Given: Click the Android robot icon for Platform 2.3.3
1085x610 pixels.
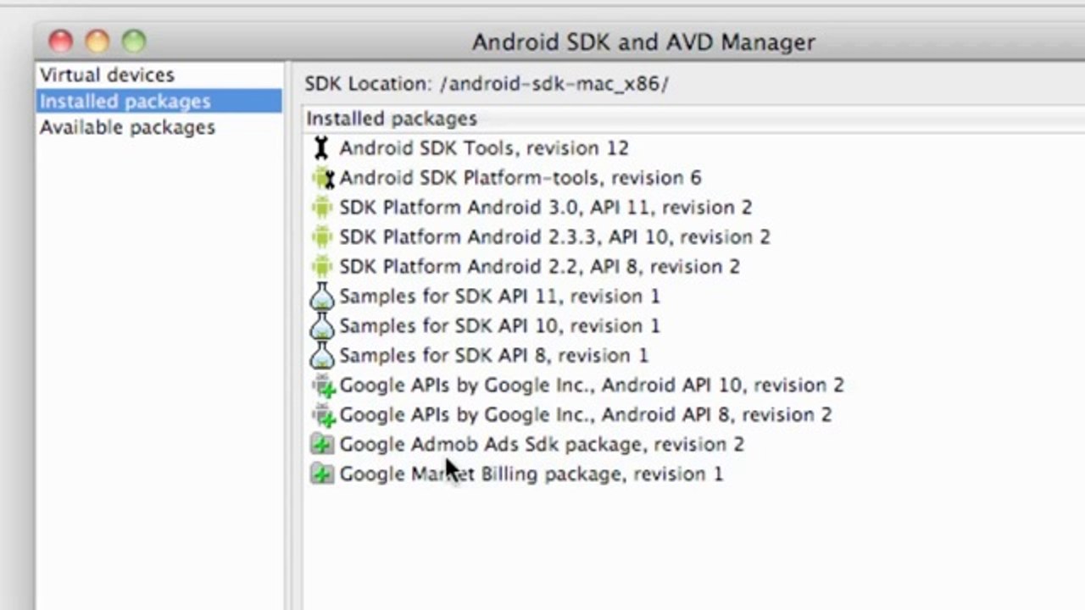Looking at the screenshot, I should (321, 237).
